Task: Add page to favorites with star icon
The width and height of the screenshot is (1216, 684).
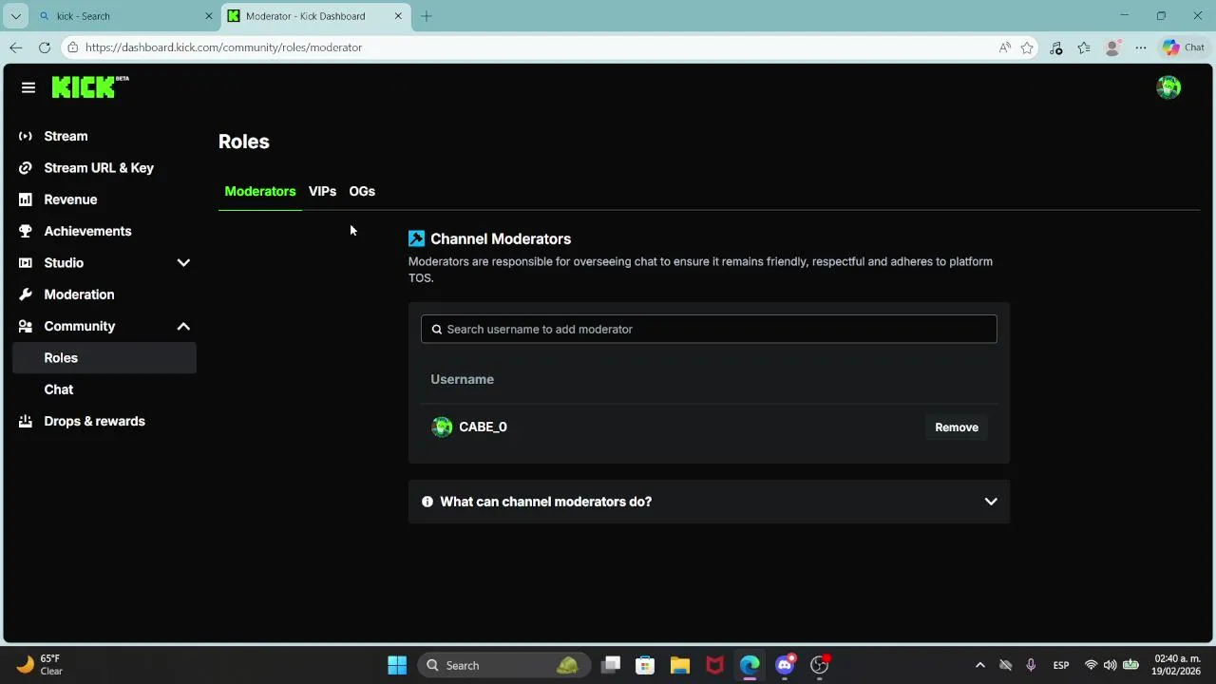Action: click(x=1027, y=47)
